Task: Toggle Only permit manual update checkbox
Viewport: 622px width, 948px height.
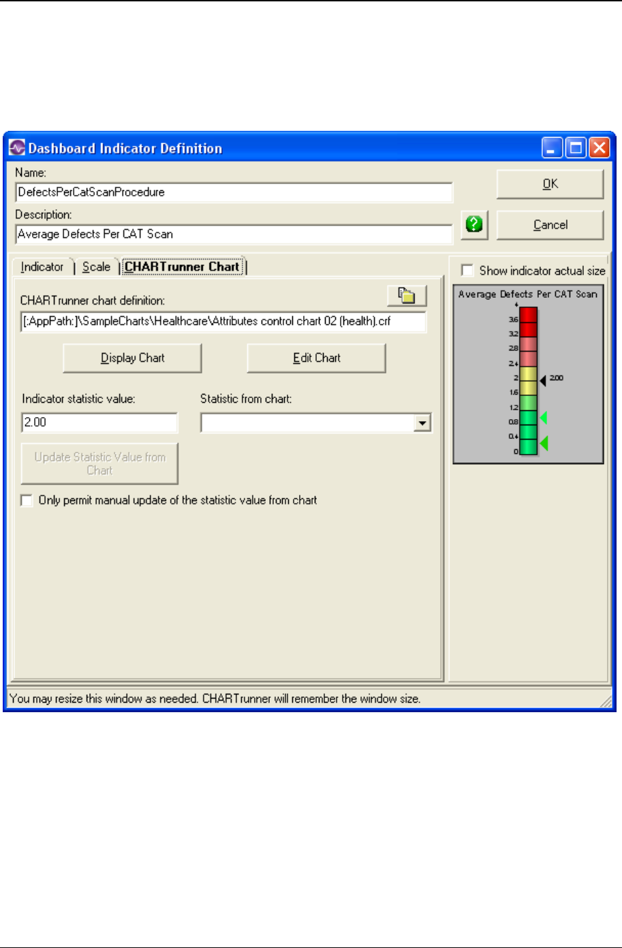Action: click(27, 500)
